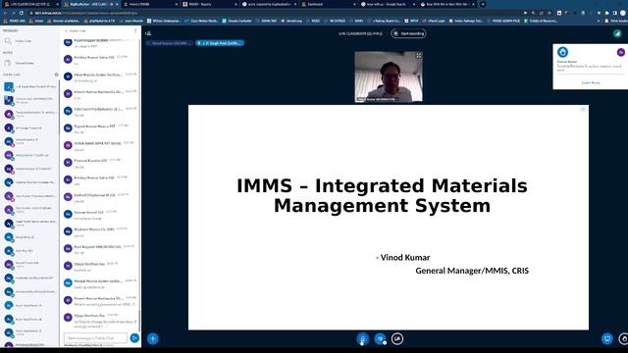Click the Vikas Bhanda chat message avatar

(x=68, y=76)
